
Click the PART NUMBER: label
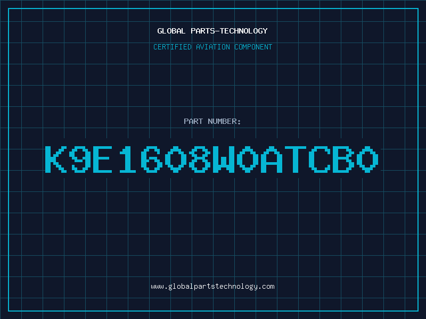[212, 121]
